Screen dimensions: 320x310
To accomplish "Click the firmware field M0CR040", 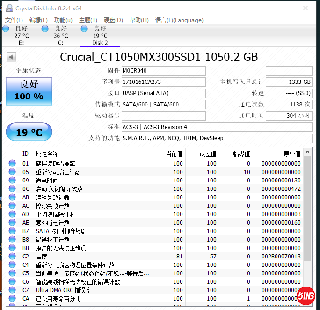I will click(x=163, y=71).
